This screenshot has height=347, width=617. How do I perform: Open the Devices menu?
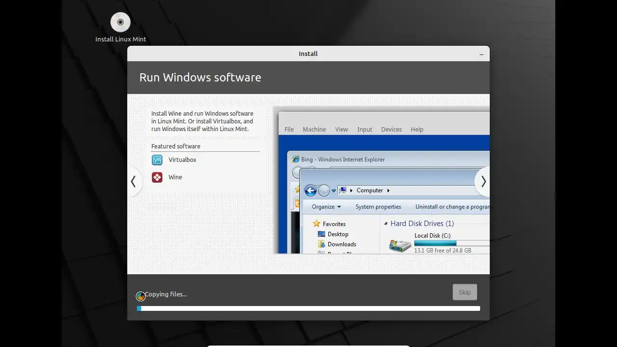(391, 130)
